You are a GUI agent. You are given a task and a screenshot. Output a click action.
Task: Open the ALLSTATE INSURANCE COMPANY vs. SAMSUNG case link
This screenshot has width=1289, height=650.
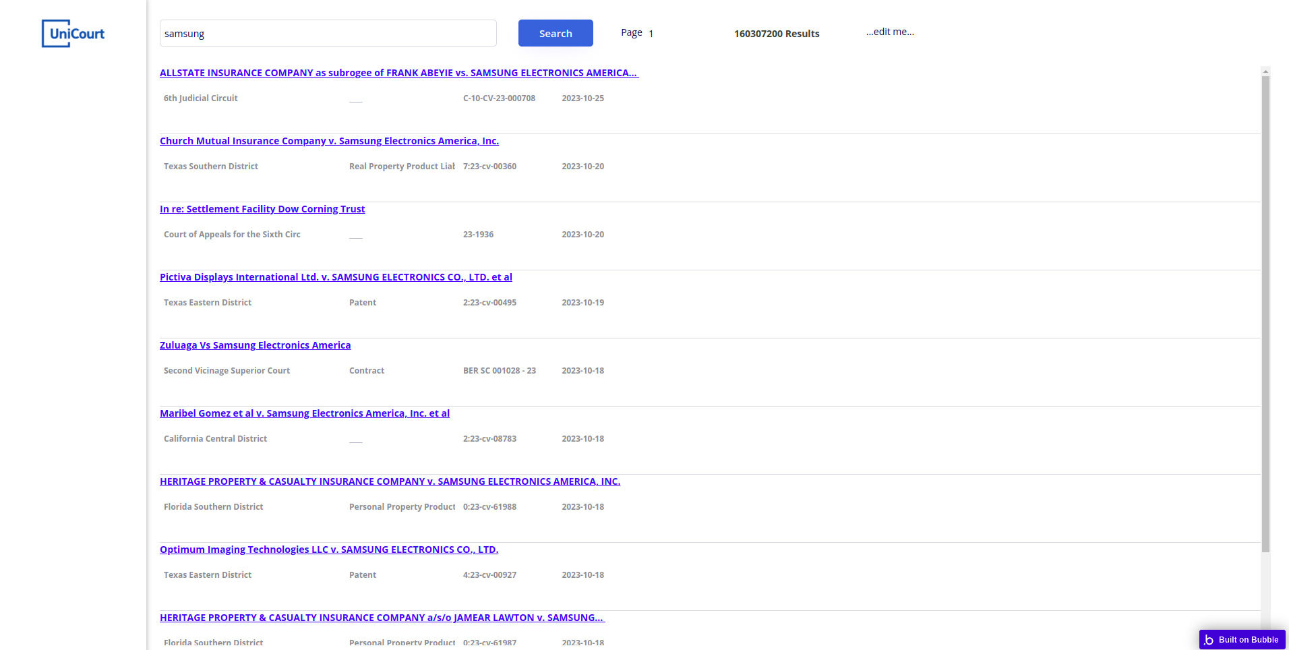click(x=399, y=73)
